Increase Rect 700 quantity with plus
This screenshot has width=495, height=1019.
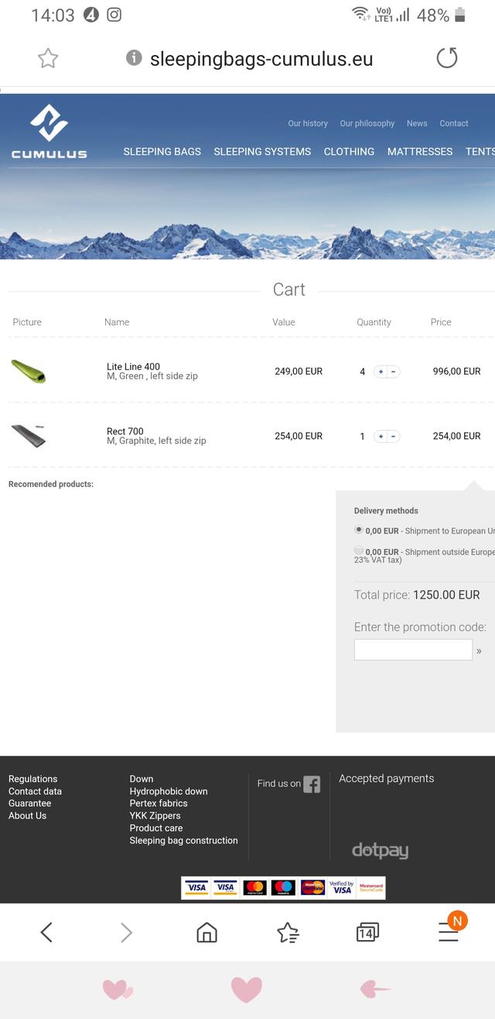click(381, 437)
